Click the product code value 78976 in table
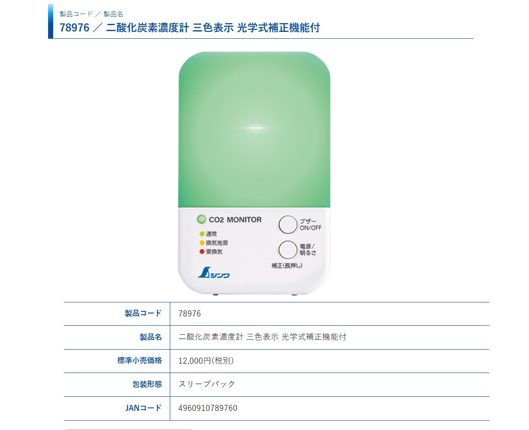This screenshot has width=529, height=430. [189, 313]
